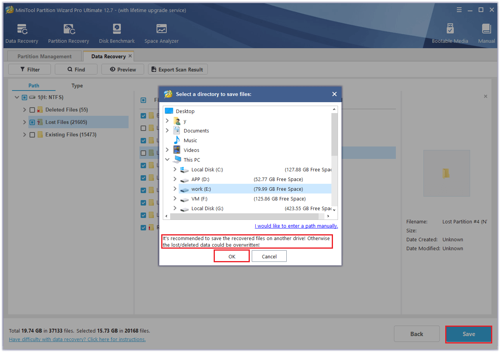Screen dimensions: 500x352
Task: Expand Documents folder in dialog
Action: [167, 131]
